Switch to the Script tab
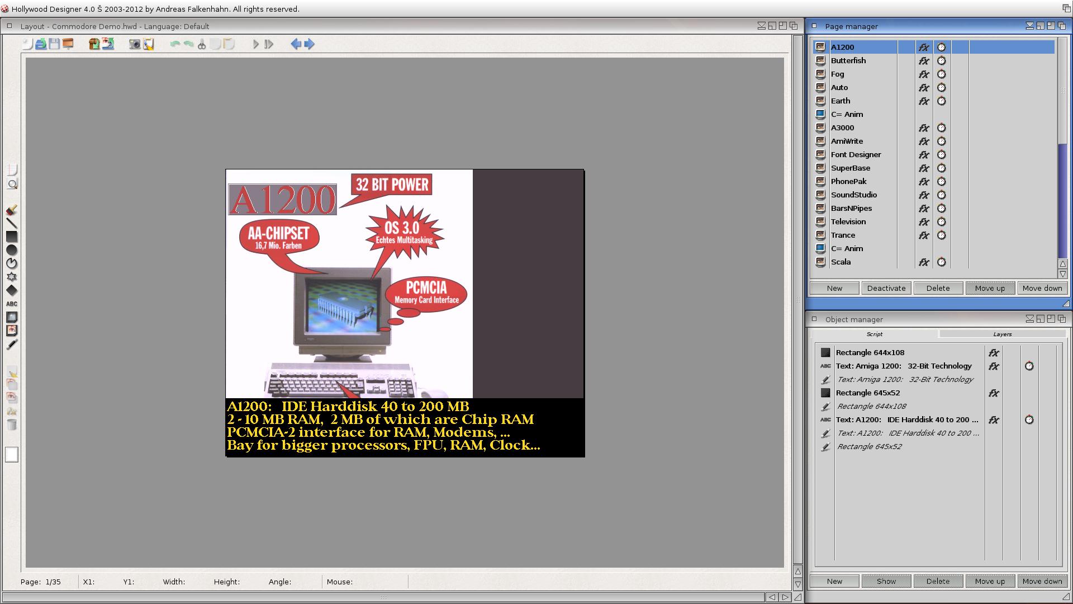The width and height of the screenshot is (1073, 604). [x=875, y=334]
